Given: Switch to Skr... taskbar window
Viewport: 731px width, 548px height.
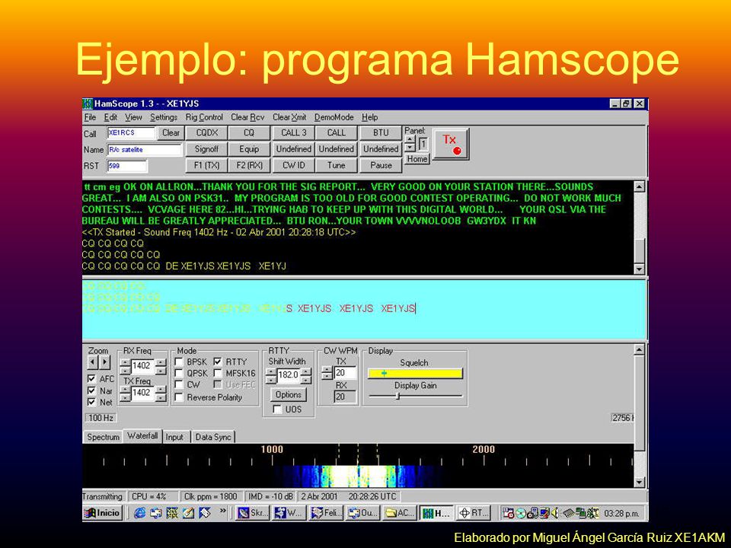Looking at the screenshot, I should click(x=252, y=513).
